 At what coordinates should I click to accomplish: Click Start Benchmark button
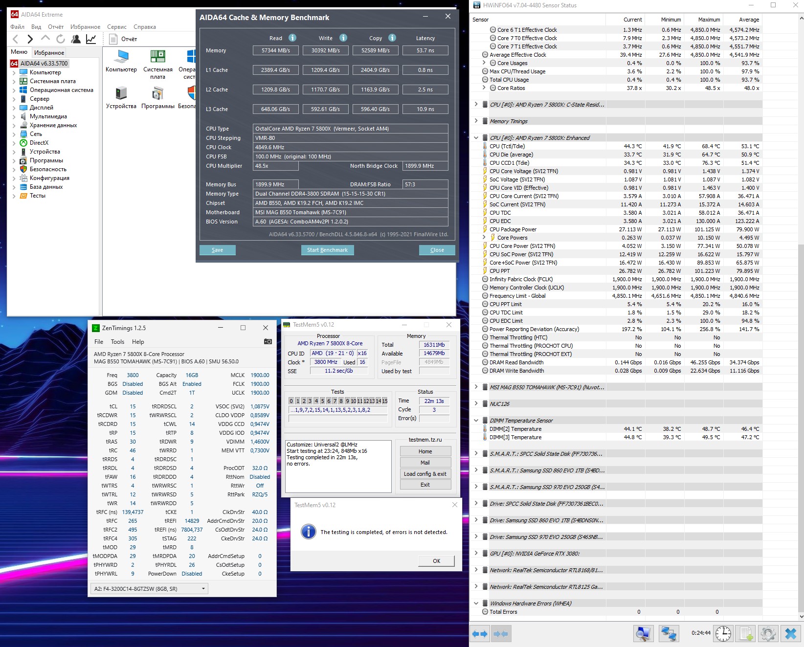(327, 250)
